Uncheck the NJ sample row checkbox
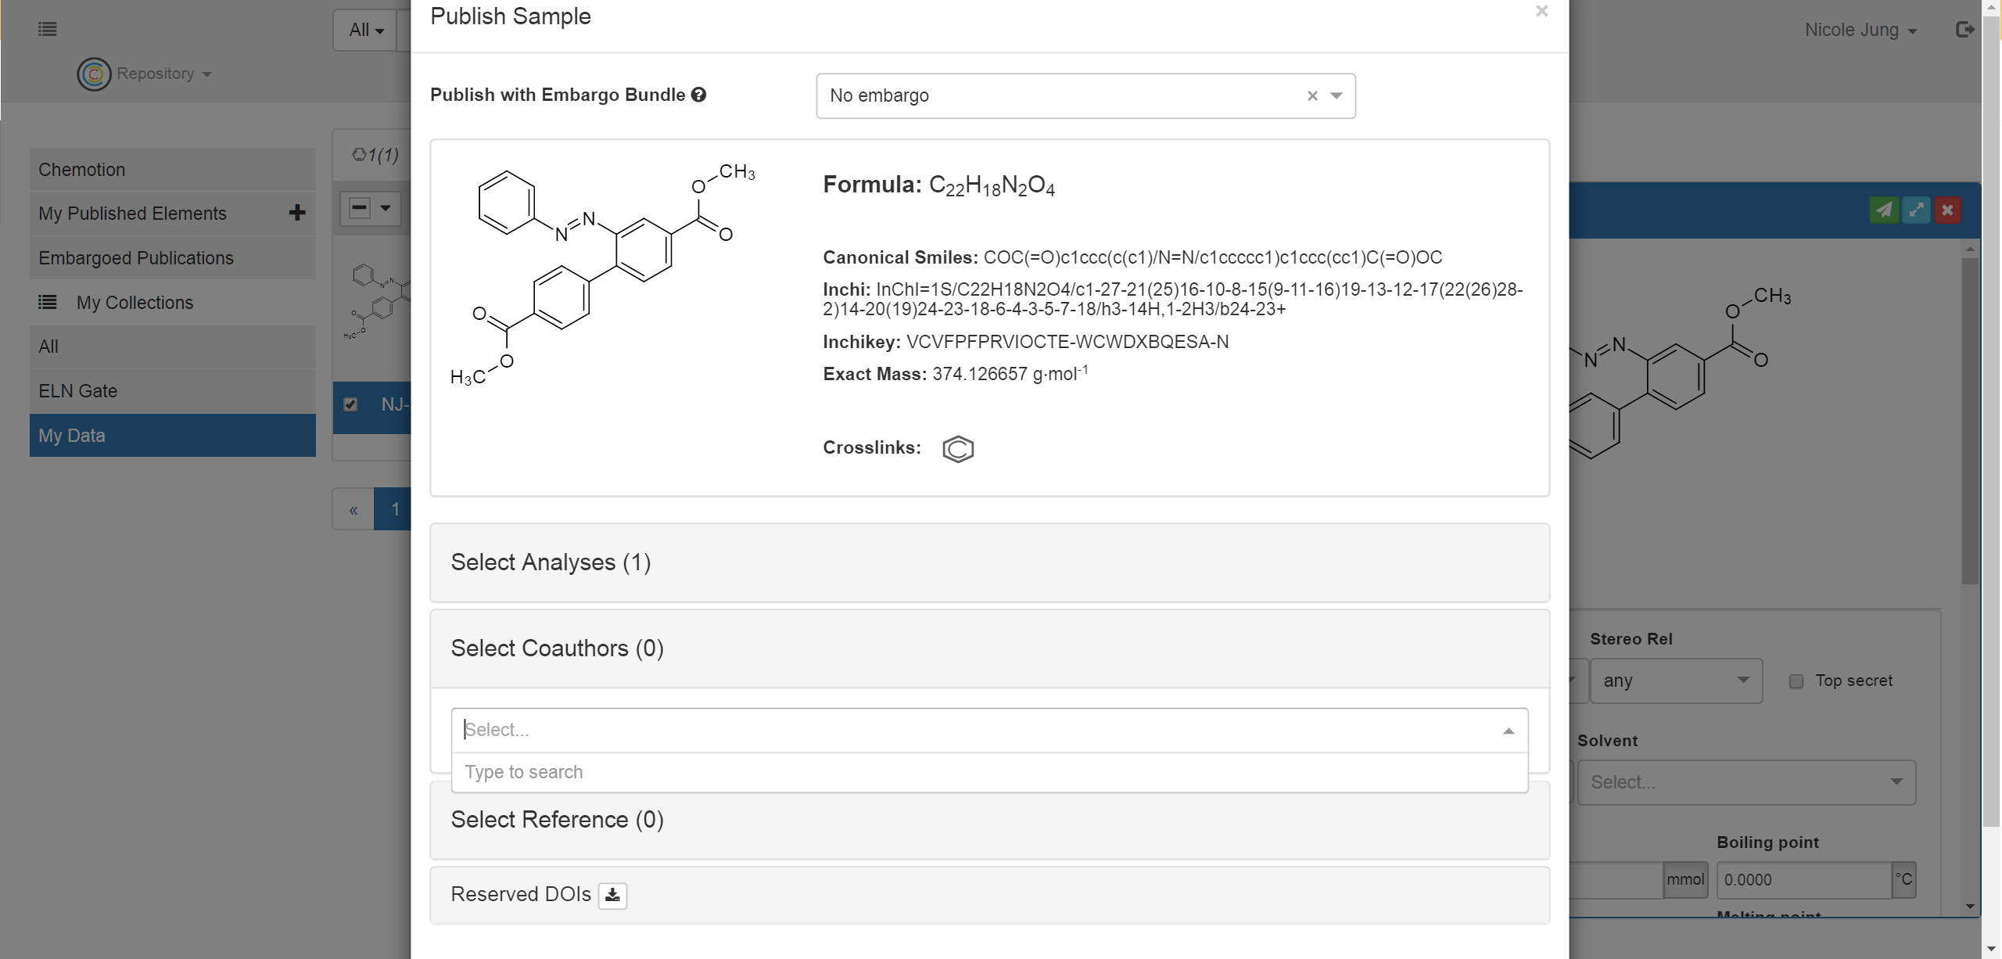Screen dimensions: 2002x959 tap(350, 404)
